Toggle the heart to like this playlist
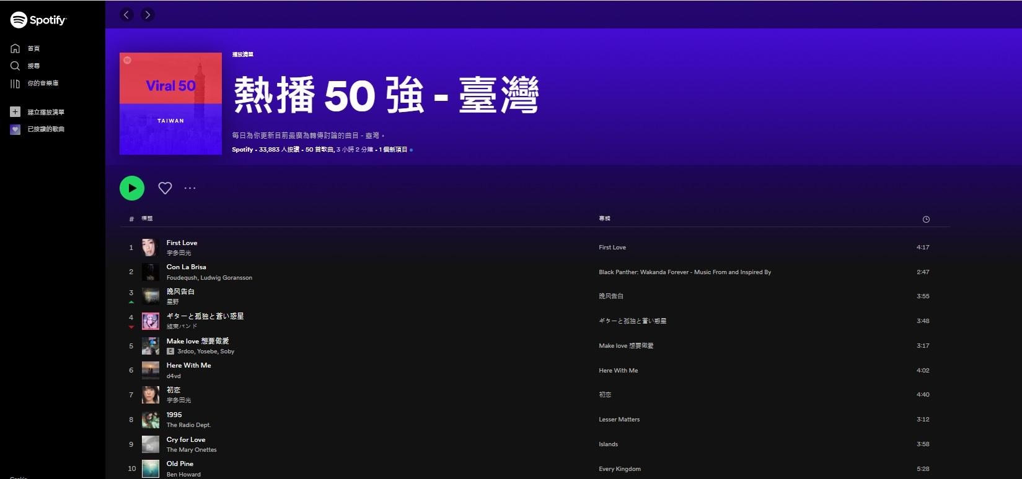Viewport: 1022px width, 479px height. (x=165, y=188)
